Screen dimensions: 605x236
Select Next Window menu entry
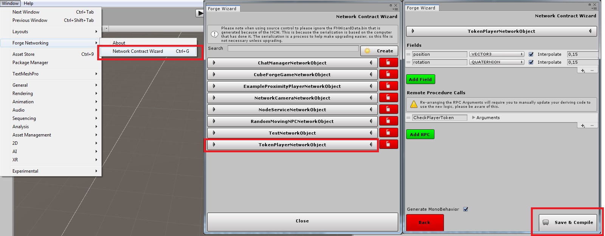[51, 12]
